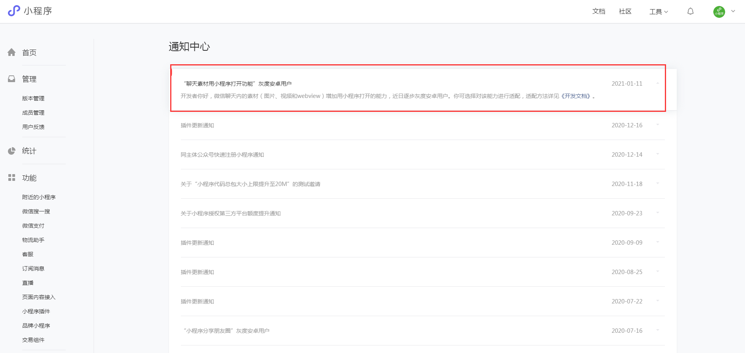Open 小程序插件 in the sidebar
Image resolution: width=745 pixels, height=353 pixels.
pos(36,311)
